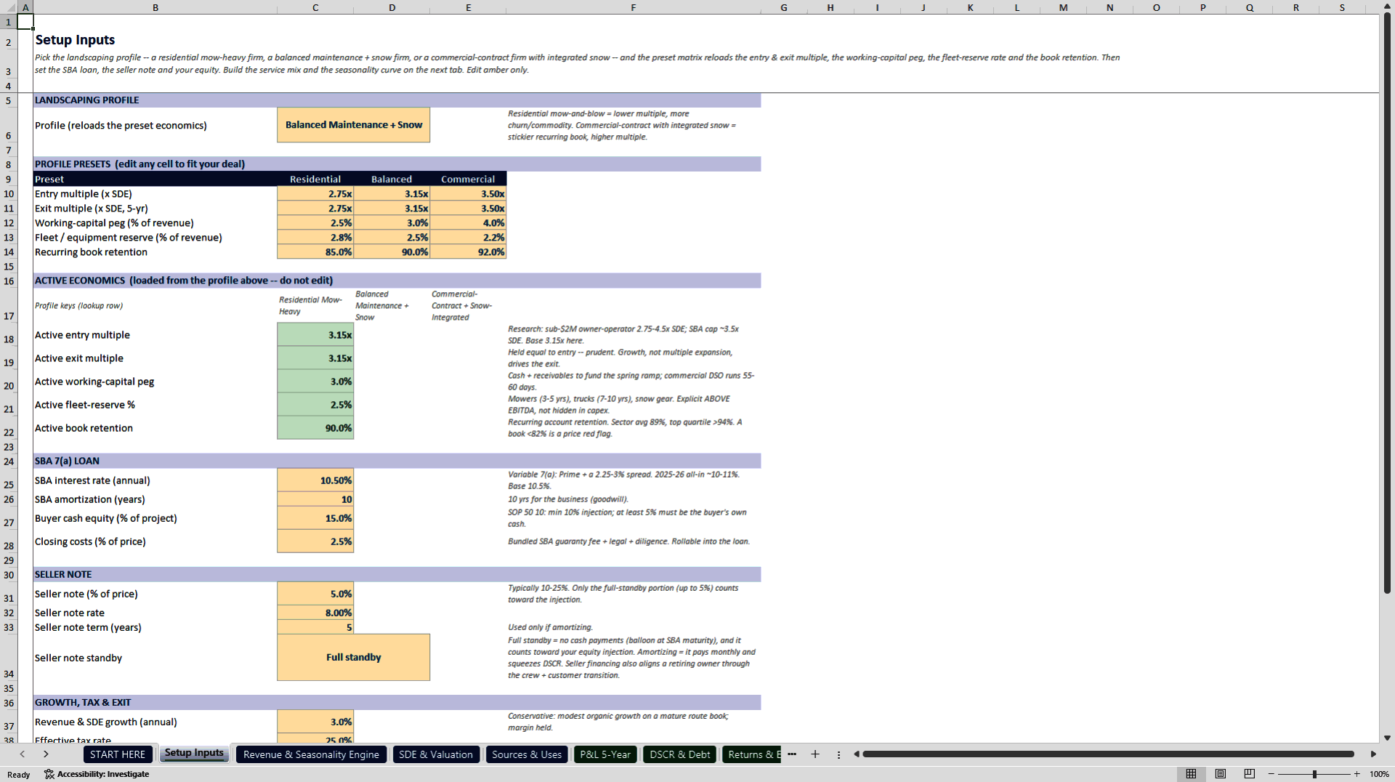
Task: Open the Returns sheet tab
Action: pyautogui.click(x=752, y=754)
